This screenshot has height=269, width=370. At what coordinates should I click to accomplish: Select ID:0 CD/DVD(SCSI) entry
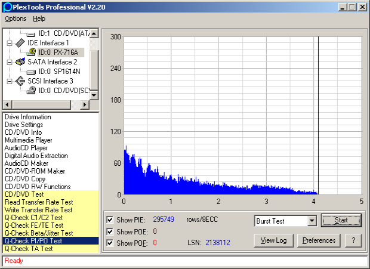(x=64, y=91)
